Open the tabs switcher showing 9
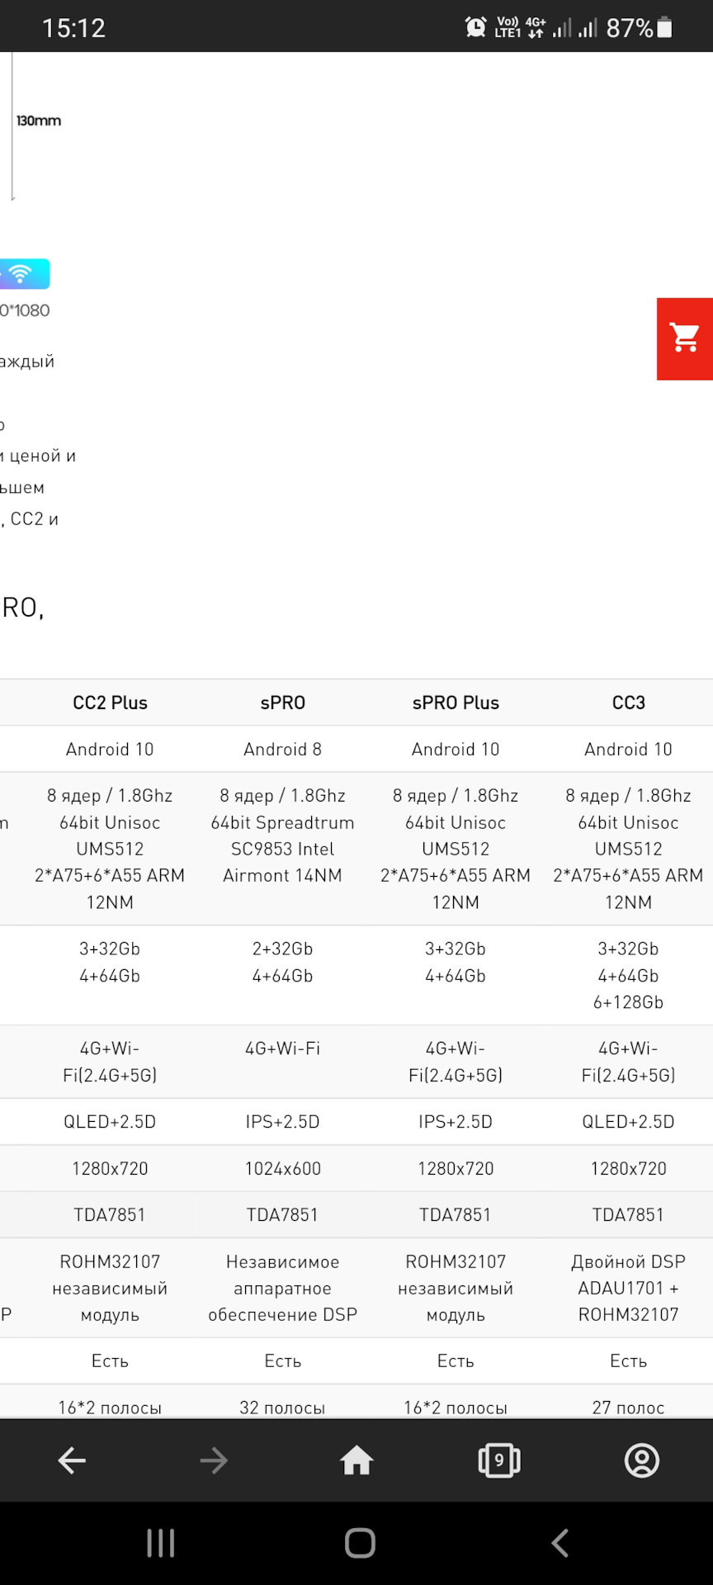Screen dimensions: 713x1585 click(499, 1460)
